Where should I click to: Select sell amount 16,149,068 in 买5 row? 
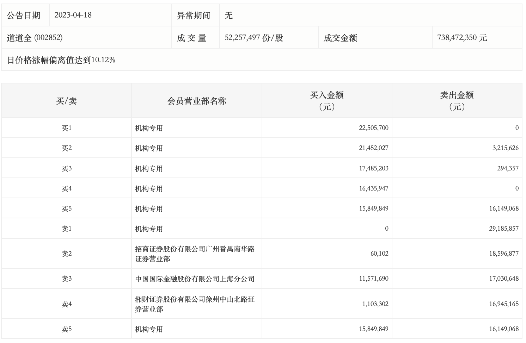coord(504,208)
